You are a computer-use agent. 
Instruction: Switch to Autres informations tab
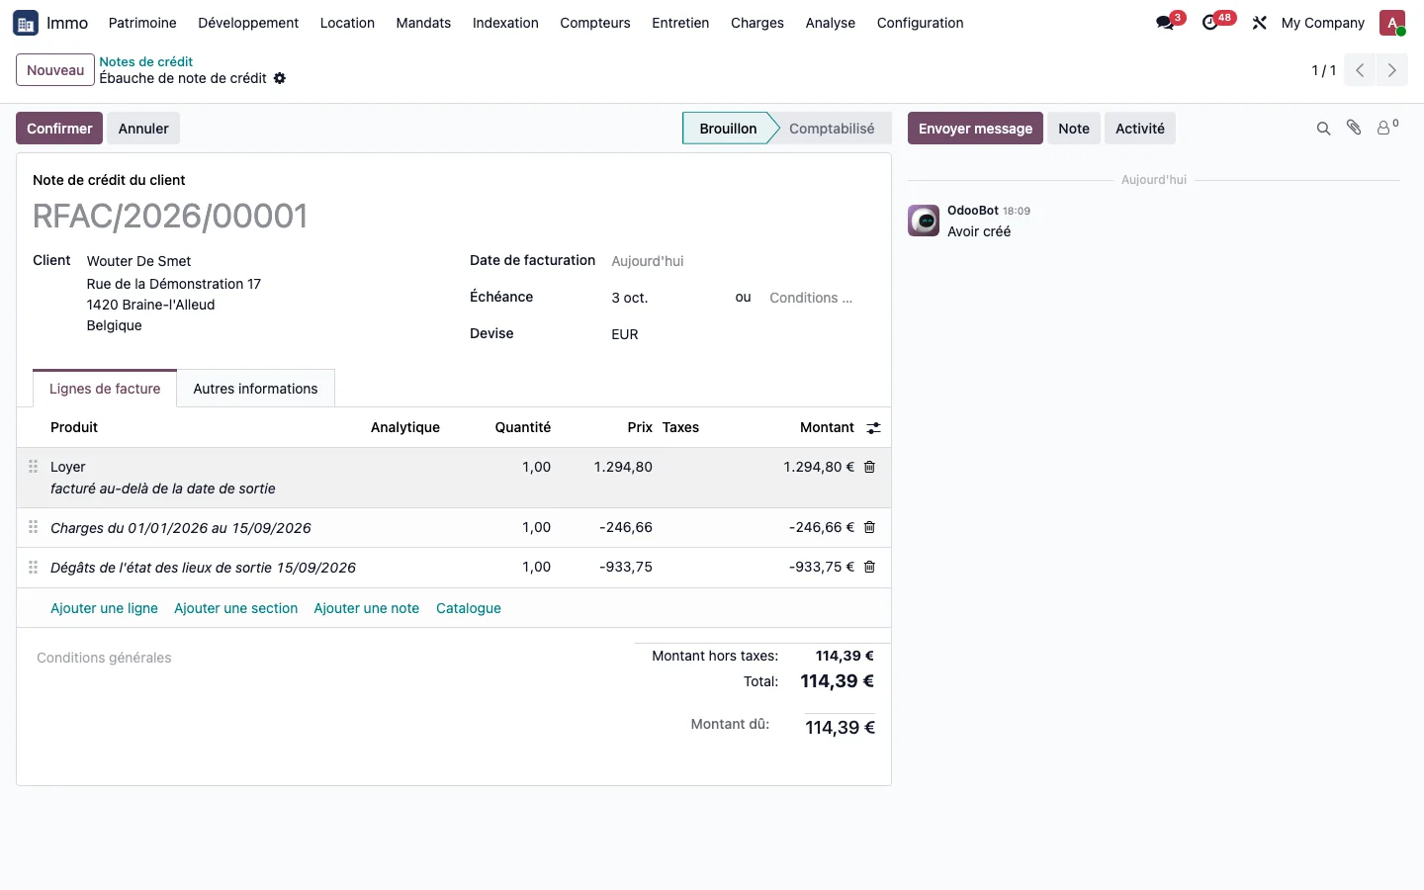coord(255,389)
